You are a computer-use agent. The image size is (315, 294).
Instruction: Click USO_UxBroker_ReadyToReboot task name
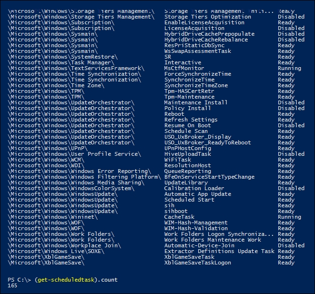click(208, 142)
